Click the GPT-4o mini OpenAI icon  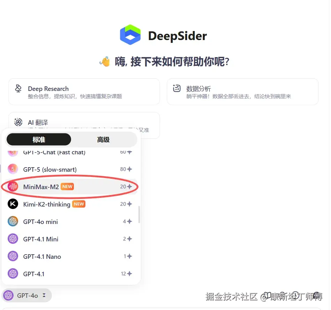(13, 221)
